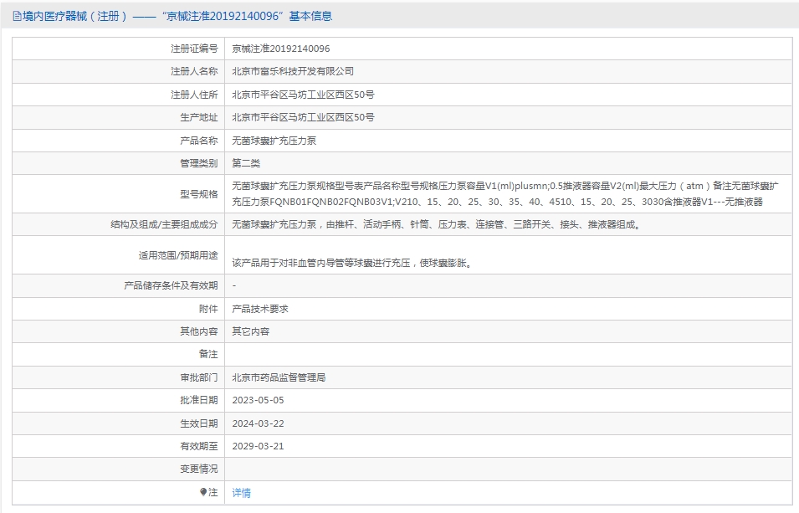The image size is (799, 513).
Task: Click the 注册人名称 label
Action: click(194, 71)
